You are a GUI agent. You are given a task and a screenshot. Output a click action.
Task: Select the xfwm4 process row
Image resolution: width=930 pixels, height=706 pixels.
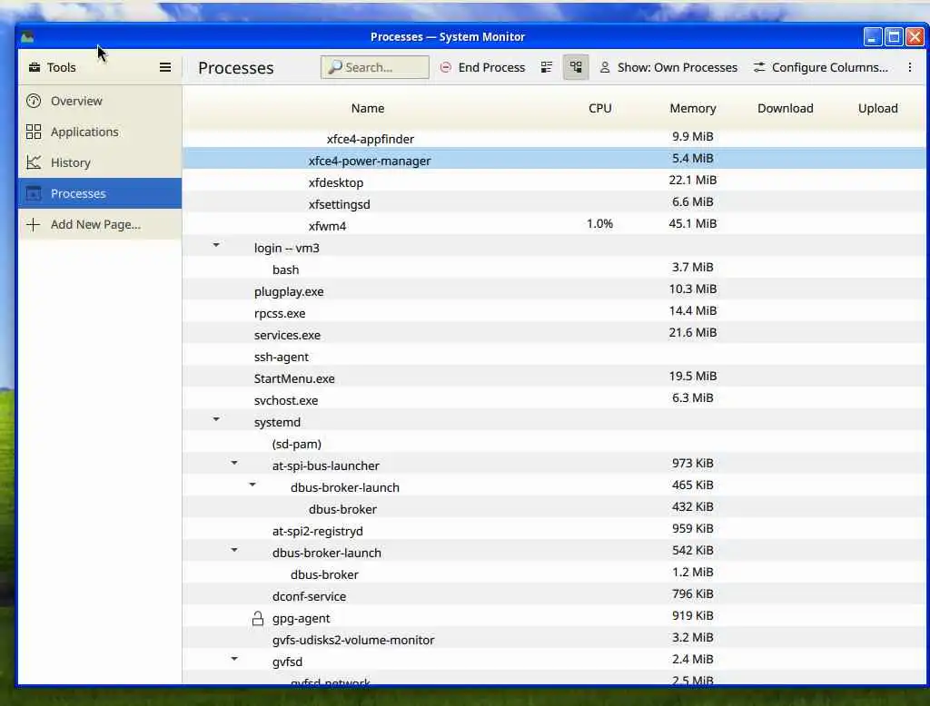(553, 224)
